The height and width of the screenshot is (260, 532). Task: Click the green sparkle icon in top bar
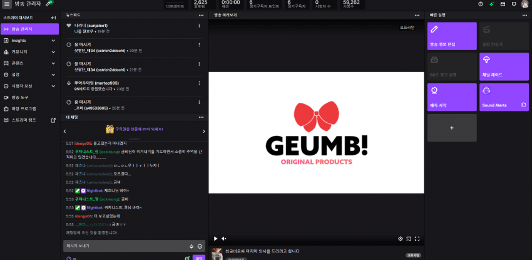491,4
